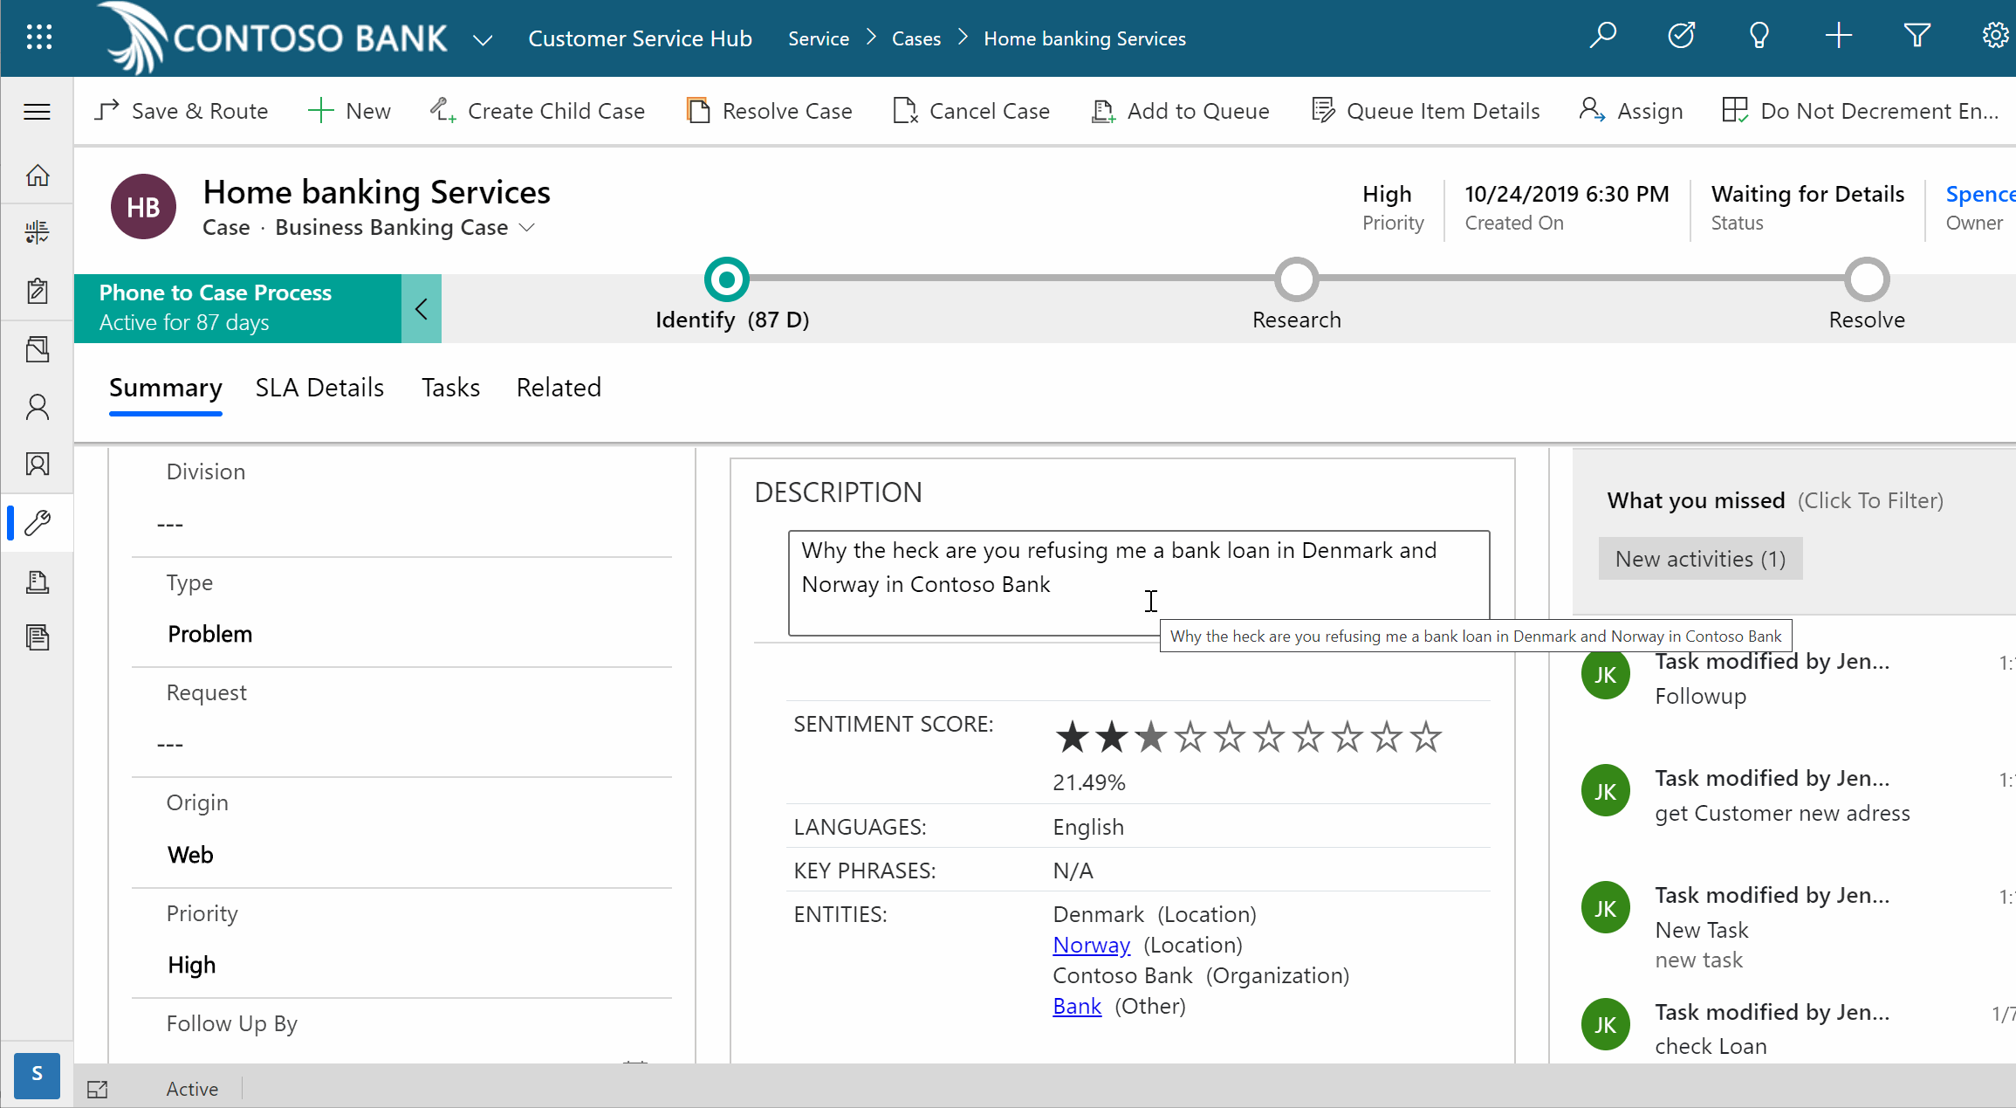Viewport: 2016px width, 1108px height.
Task: Open the Knowledge Articles sidebar icon
Action: [x=37, y=637]
